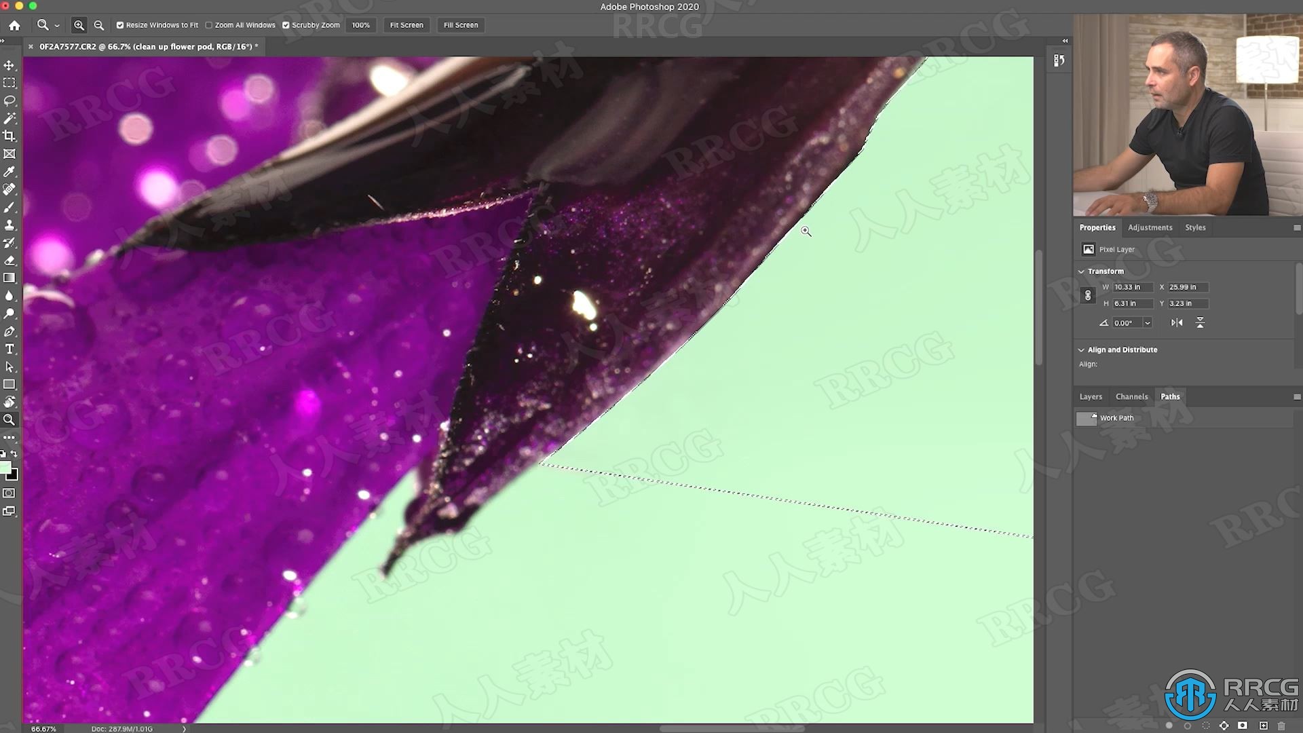Select the Brush tool
This screenshot has width=1303, height=733.
click(10, 207)
